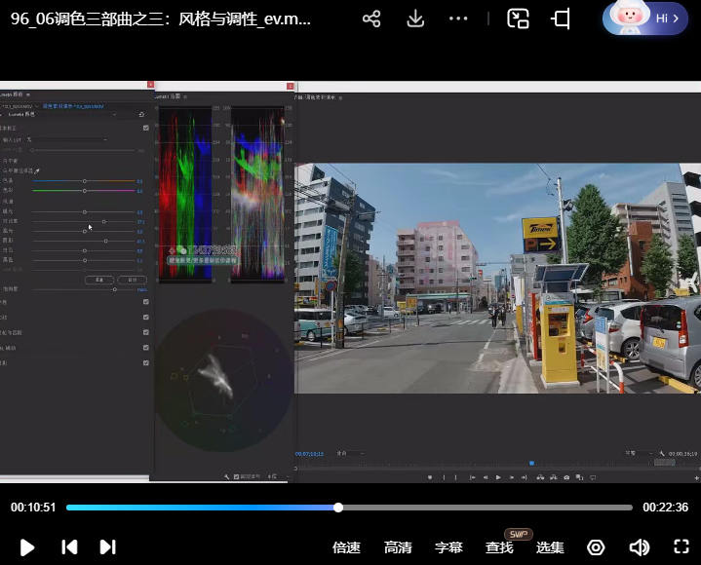Enter fullscreen mode
This screenshot has height=565, width=701.
[682, 547]
